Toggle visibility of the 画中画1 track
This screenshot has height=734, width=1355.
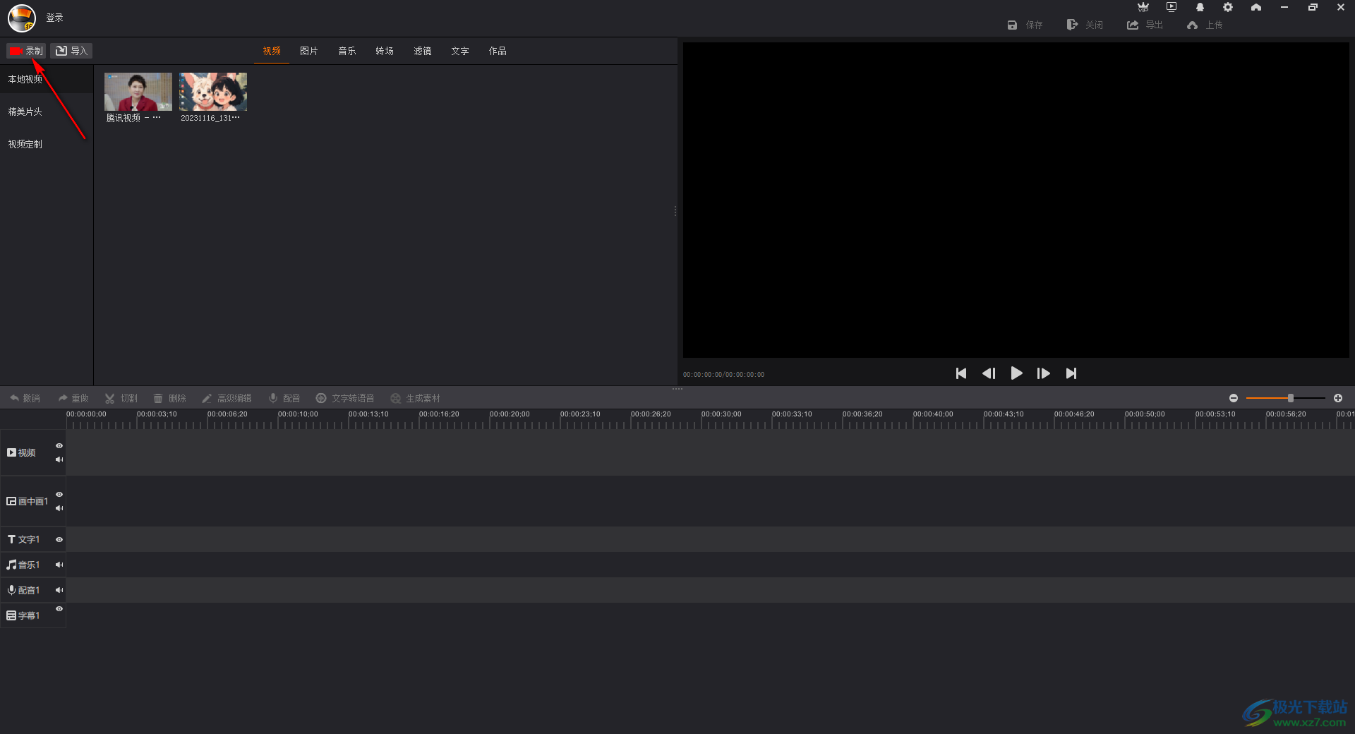(59, 495)
